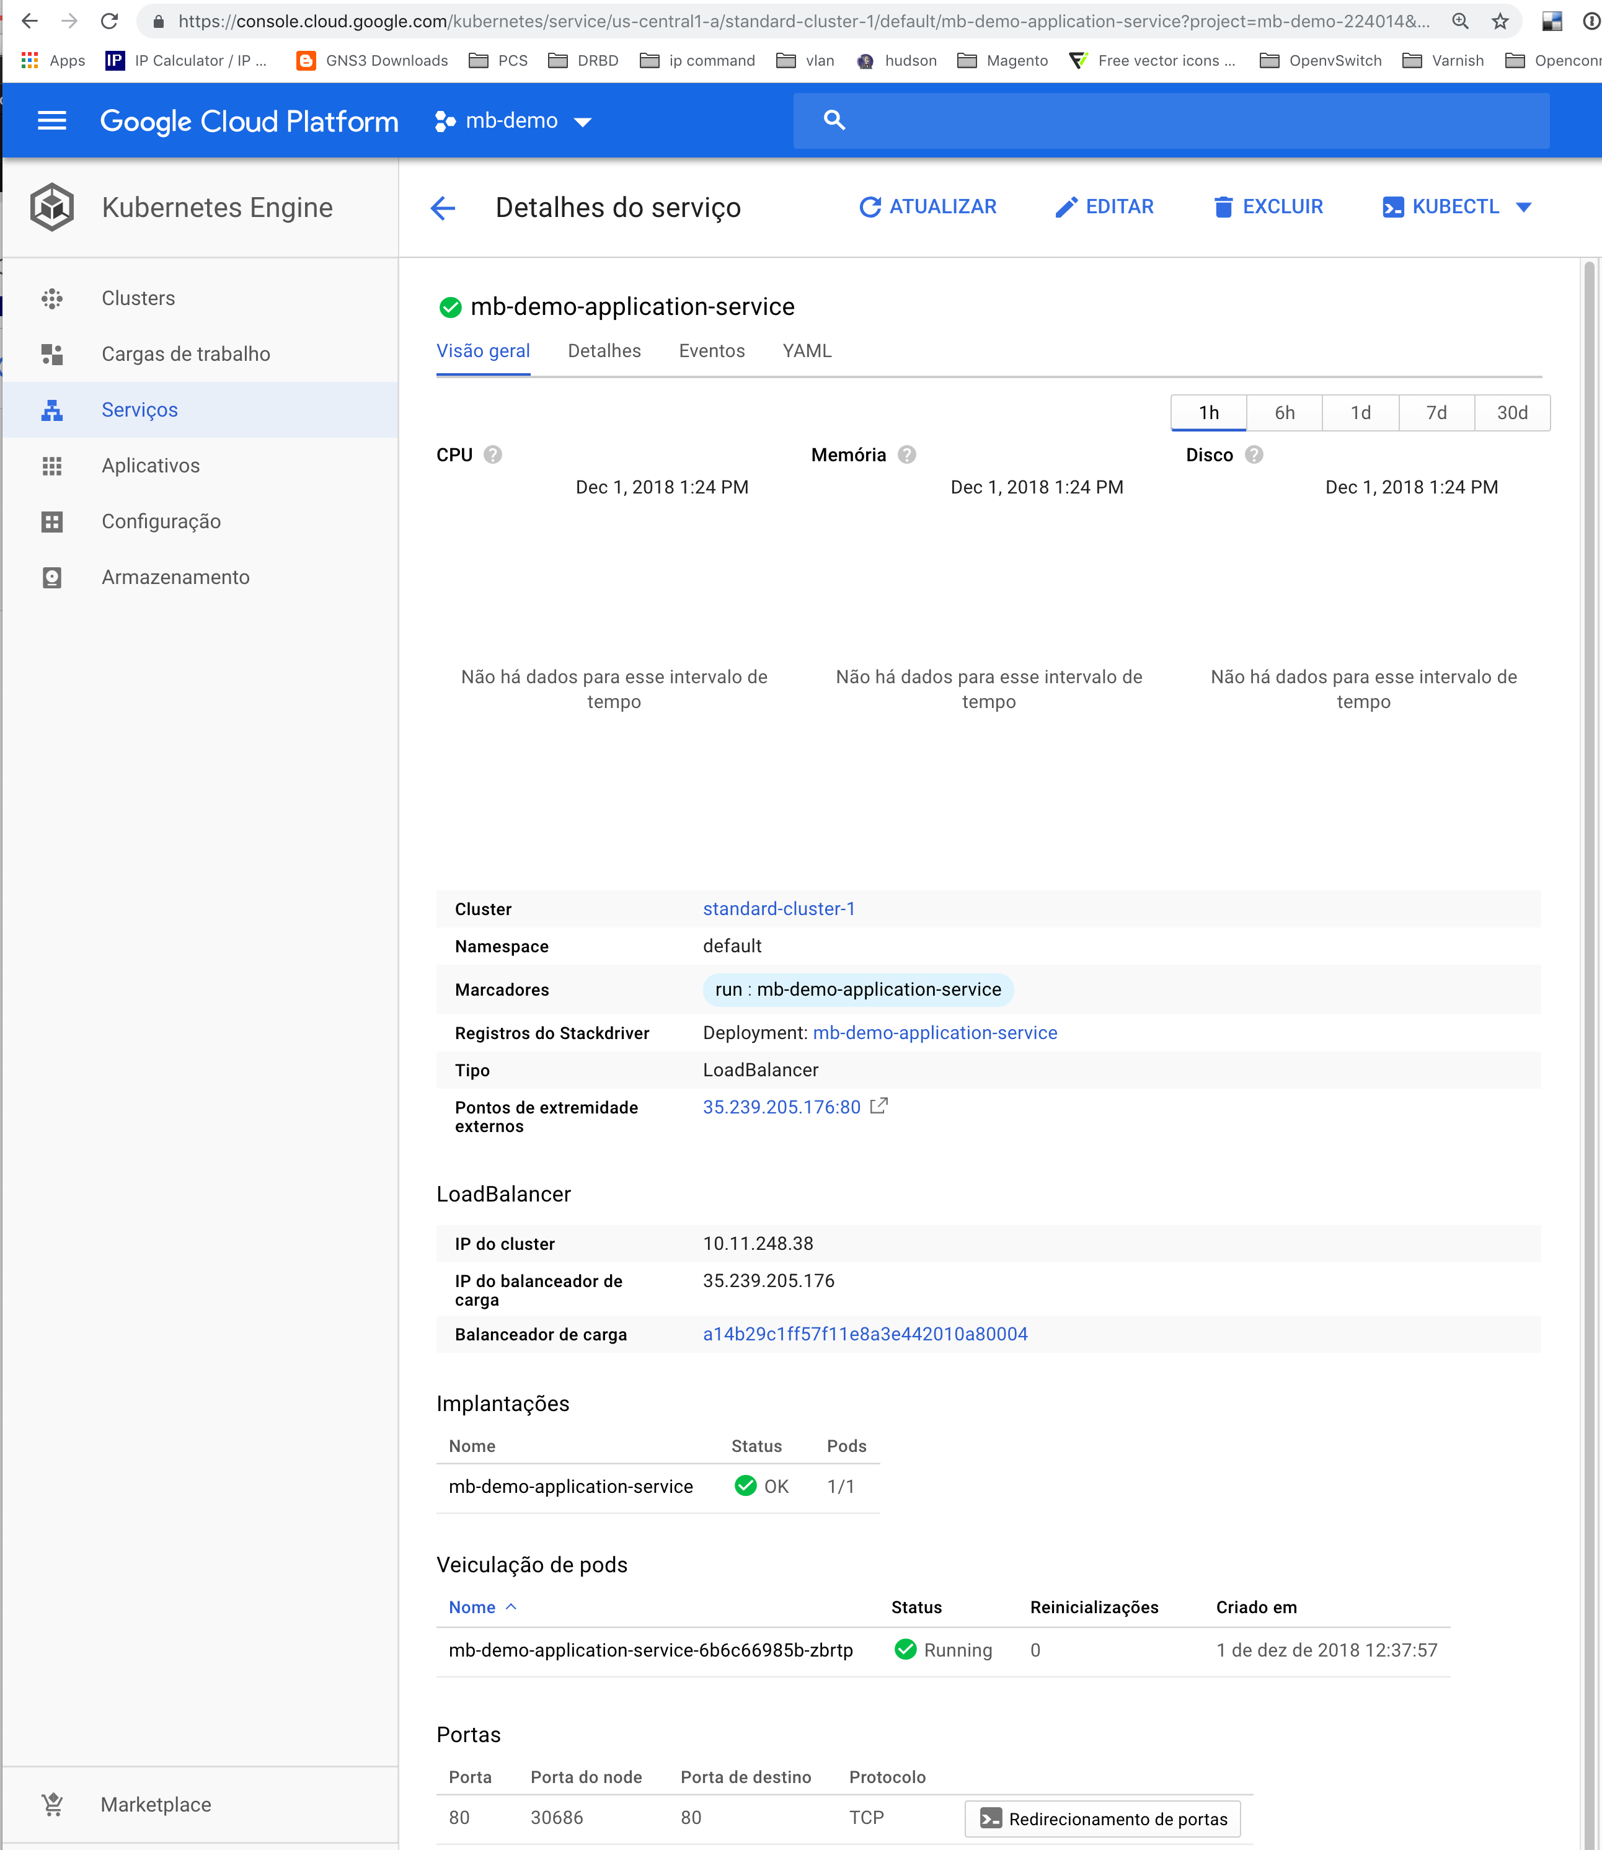This screenshot has width=1602, height=1850.
Task: Click the back arrow beside Detalhes do serviço
Action: click(x=443, y=208)
